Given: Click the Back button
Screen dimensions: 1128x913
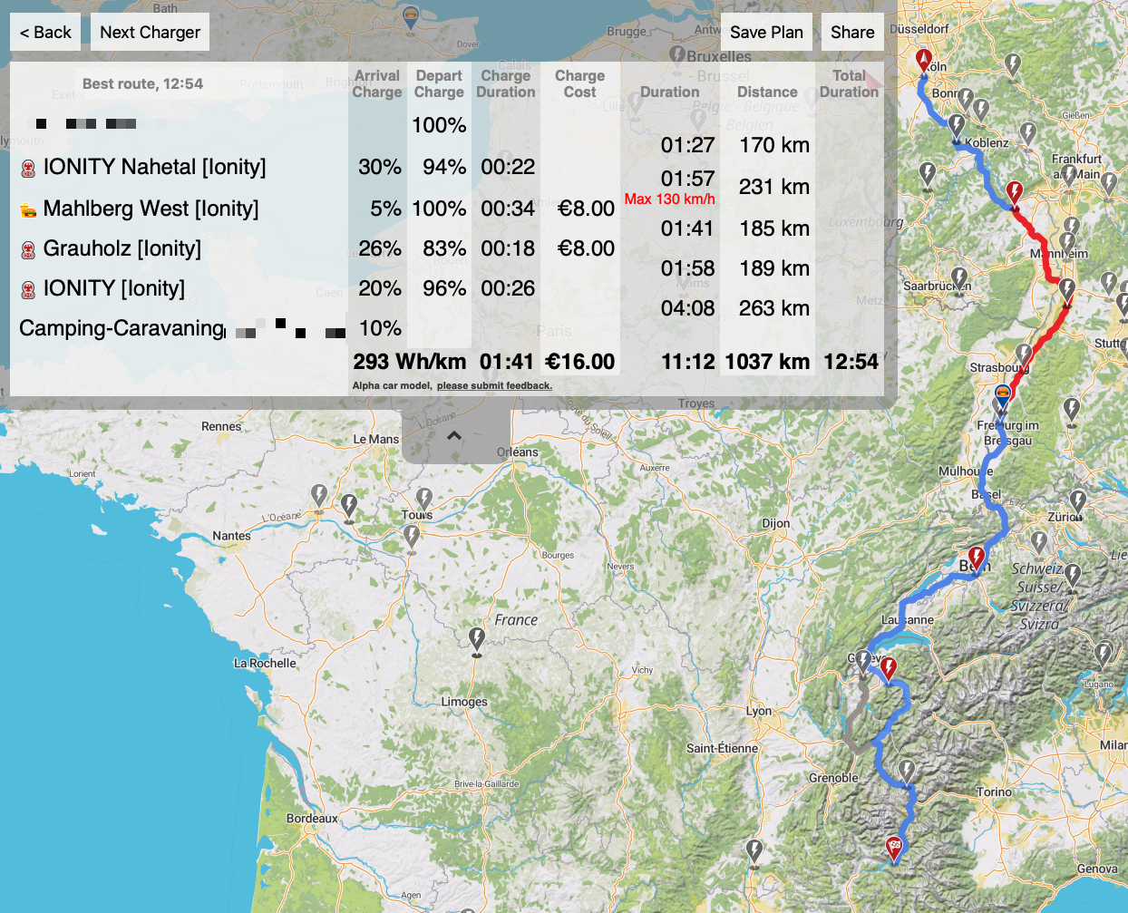Looking at the screenshot, I should tap(45, 33).
